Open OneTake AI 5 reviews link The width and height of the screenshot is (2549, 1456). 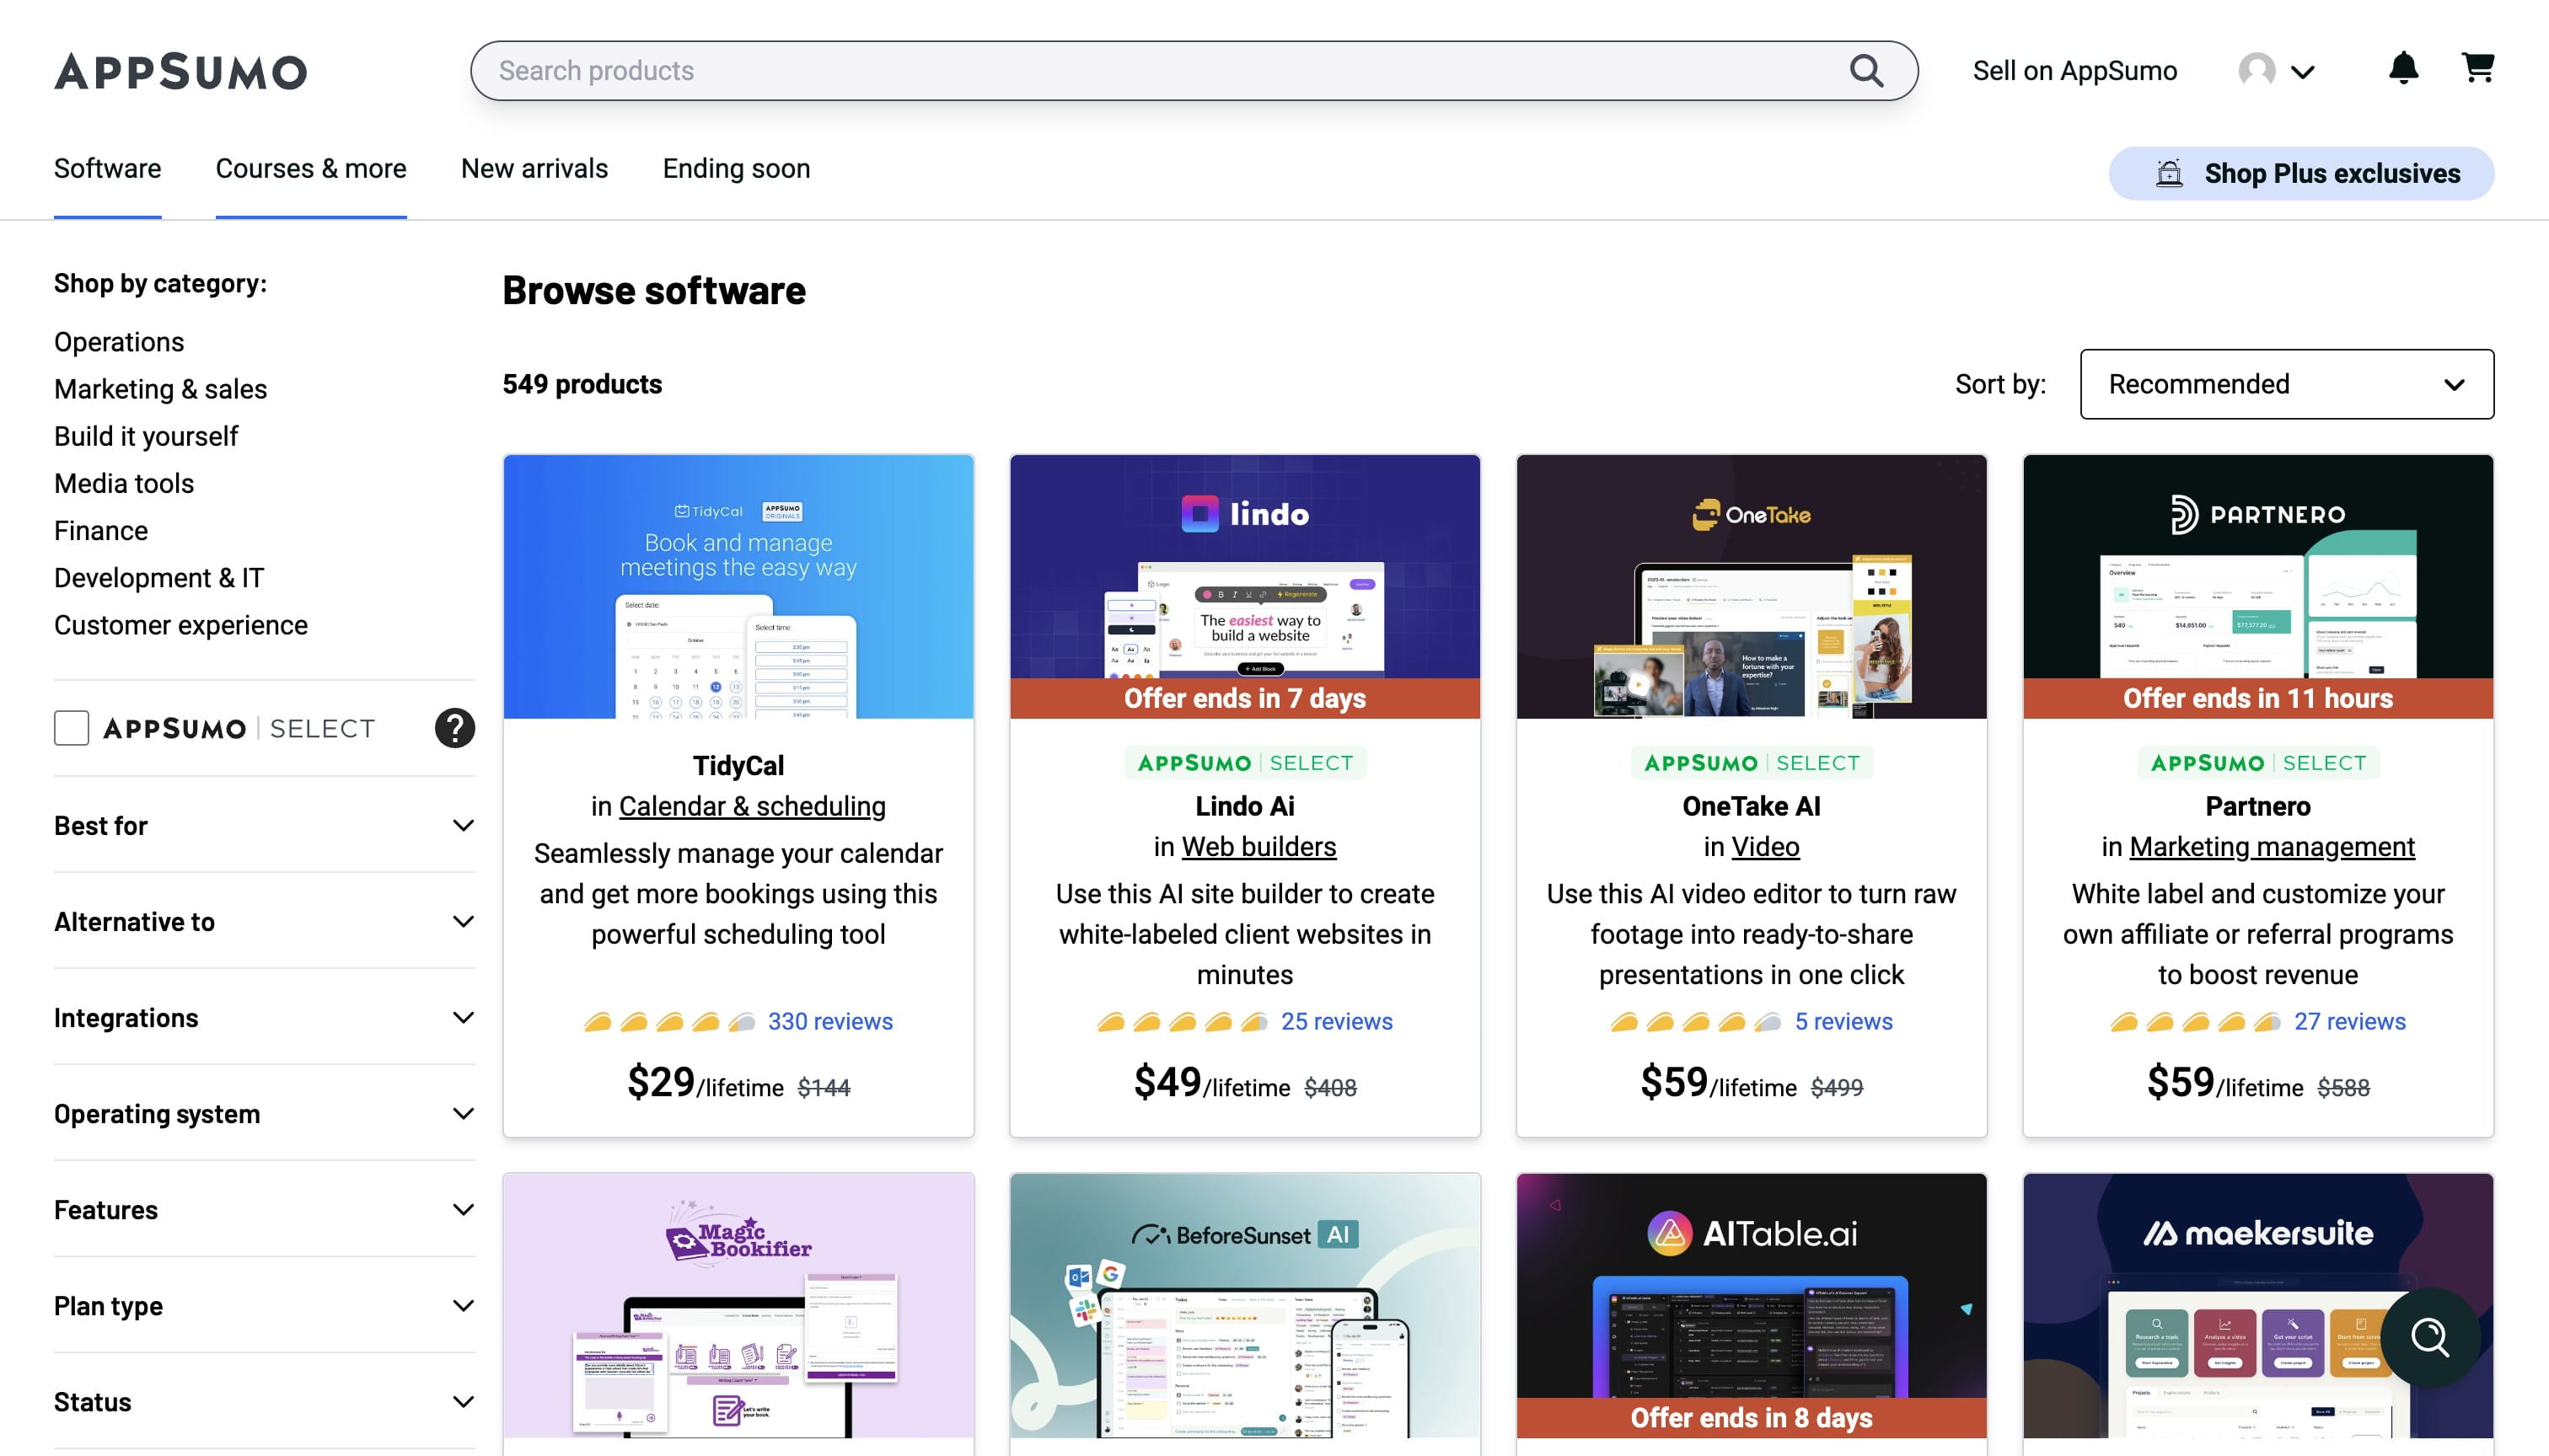point(1843,1021)
